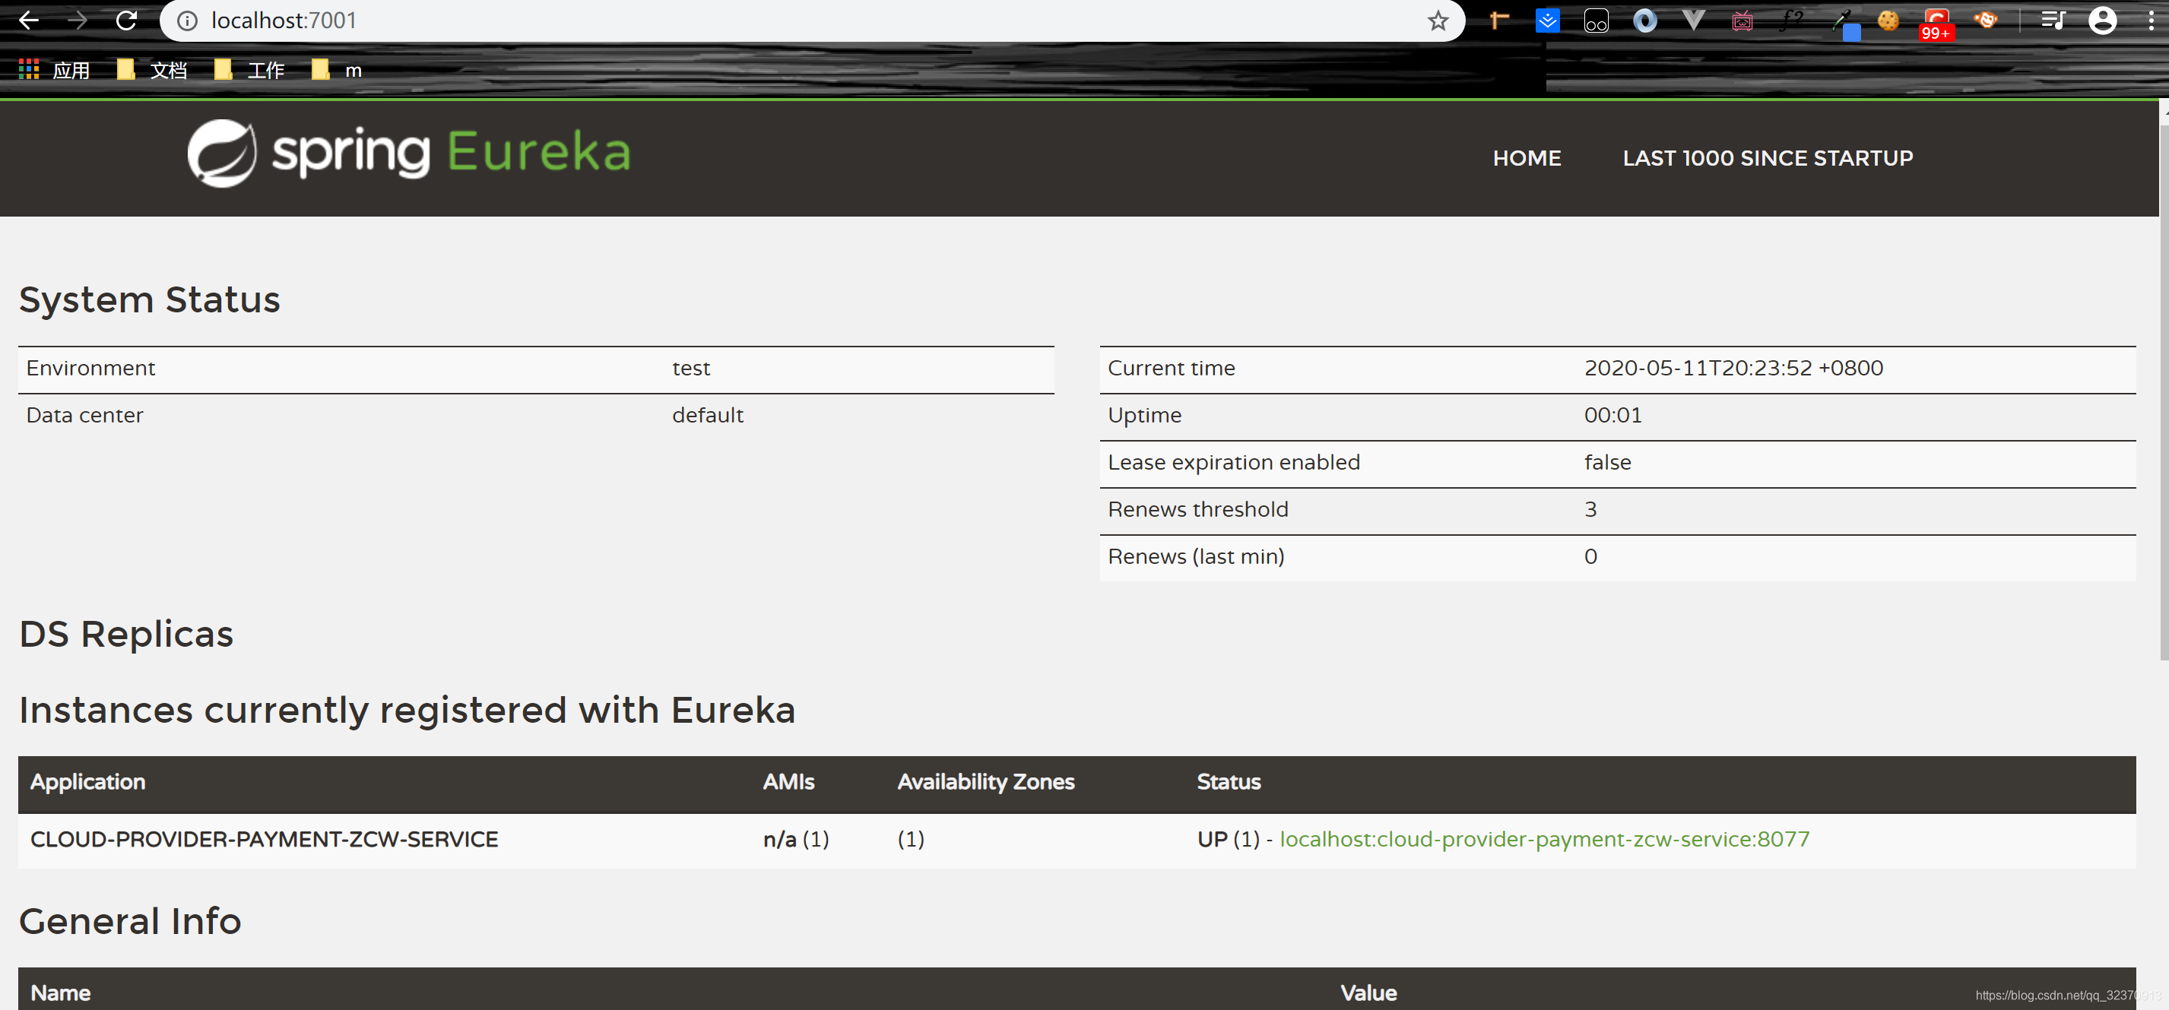Image resolution: width=2169 pixels, height=1010 pixels.
Task: Click Lease expiration enabled value 'false'
Action: 1607,462
